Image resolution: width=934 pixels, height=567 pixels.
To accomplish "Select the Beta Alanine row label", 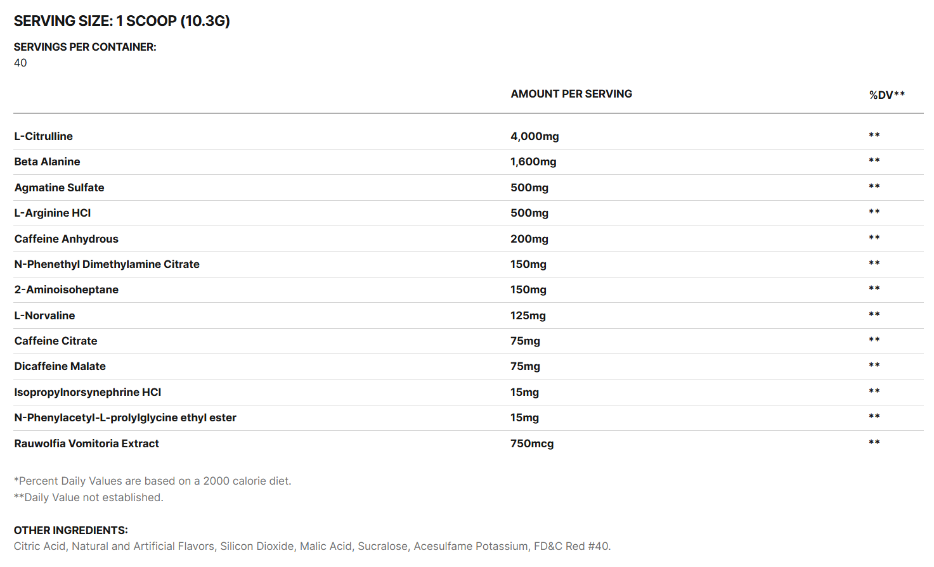I will (x=48, y=162).
